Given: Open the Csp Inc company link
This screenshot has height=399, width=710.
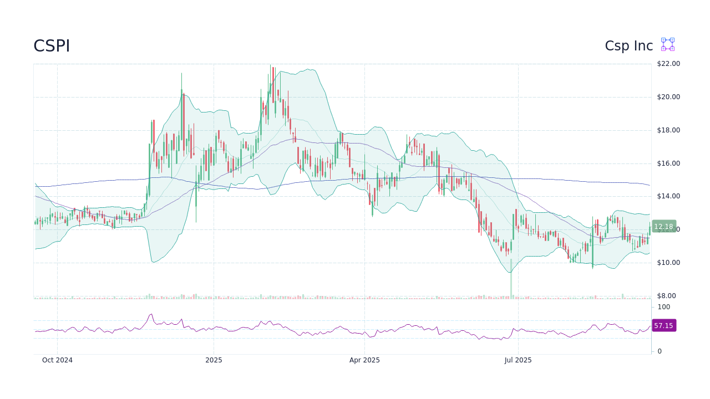Looking at the screenshot, I should (x=628, y=45).
